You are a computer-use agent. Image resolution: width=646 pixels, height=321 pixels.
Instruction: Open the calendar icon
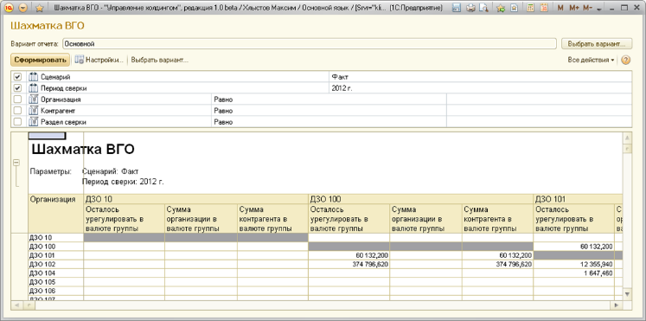(544, 8)
